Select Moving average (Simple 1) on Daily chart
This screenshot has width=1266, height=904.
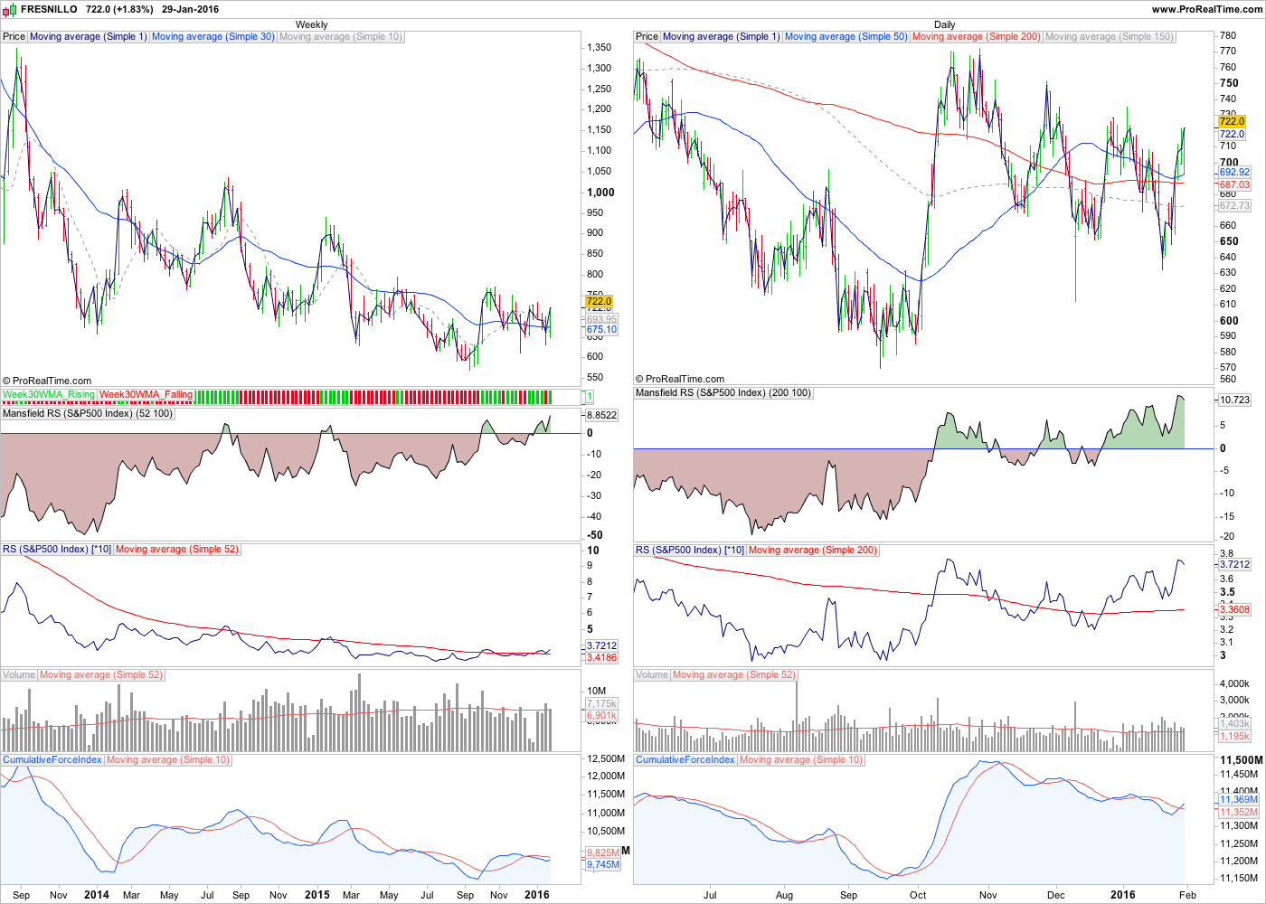click(x=722, y=37)
